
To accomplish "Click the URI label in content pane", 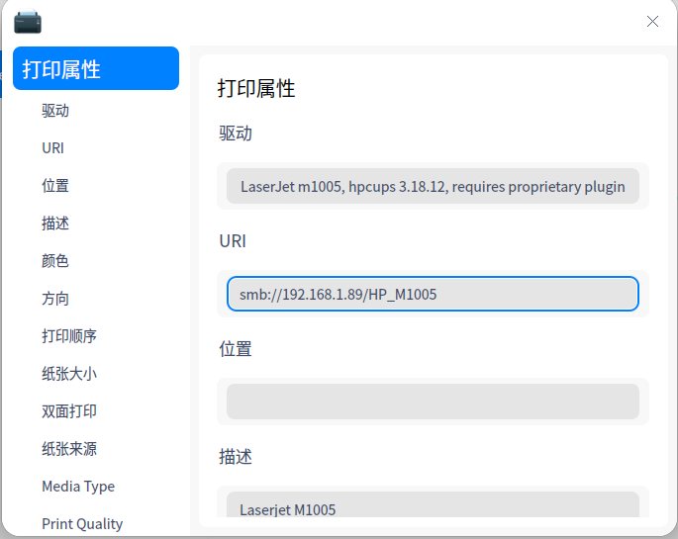I will (x=233, y=241).
